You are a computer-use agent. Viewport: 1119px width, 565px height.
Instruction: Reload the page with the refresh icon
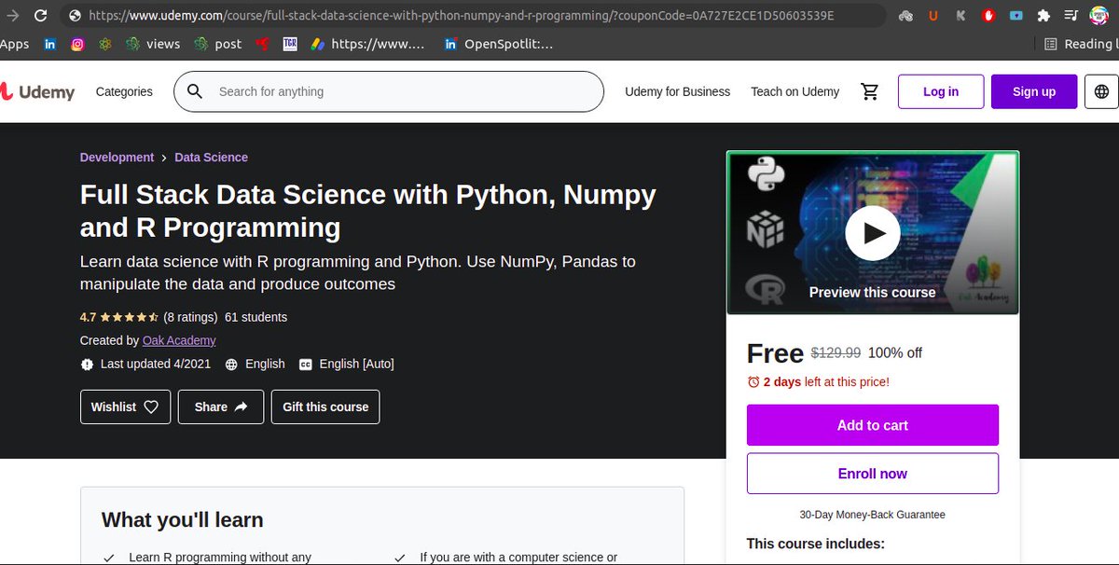pos(42,16)
